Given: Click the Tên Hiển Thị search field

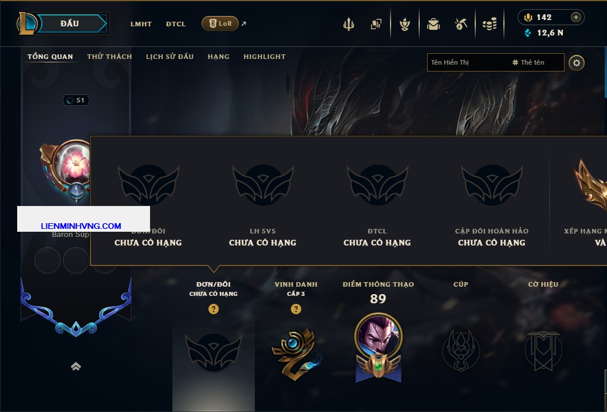Looking at the screenshot, I should [495, 62].
